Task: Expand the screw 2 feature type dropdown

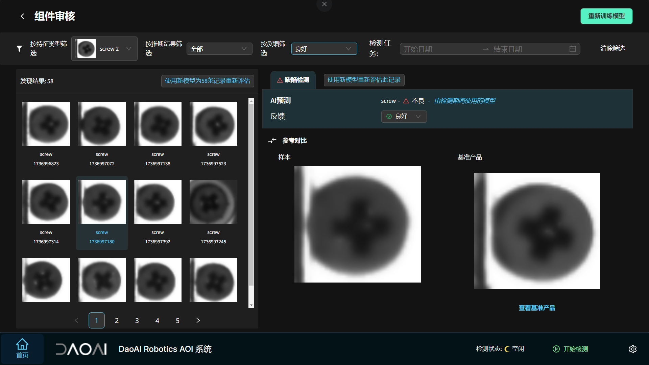Action: coord(104,49)
